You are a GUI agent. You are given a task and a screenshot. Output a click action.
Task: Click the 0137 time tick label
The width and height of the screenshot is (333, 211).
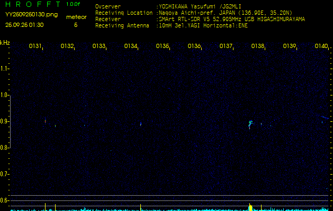[x=226, y=46]
